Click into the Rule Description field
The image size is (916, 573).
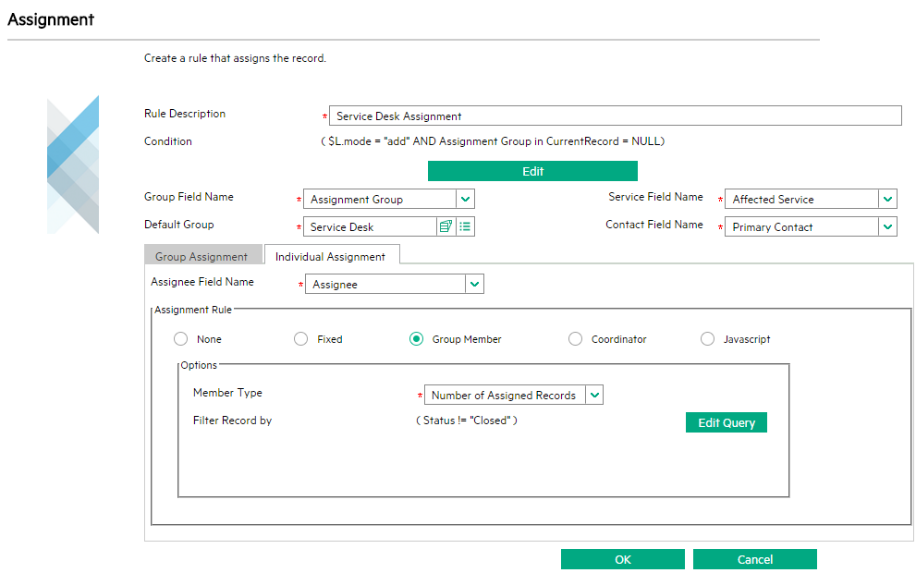[x=615, y=116]
